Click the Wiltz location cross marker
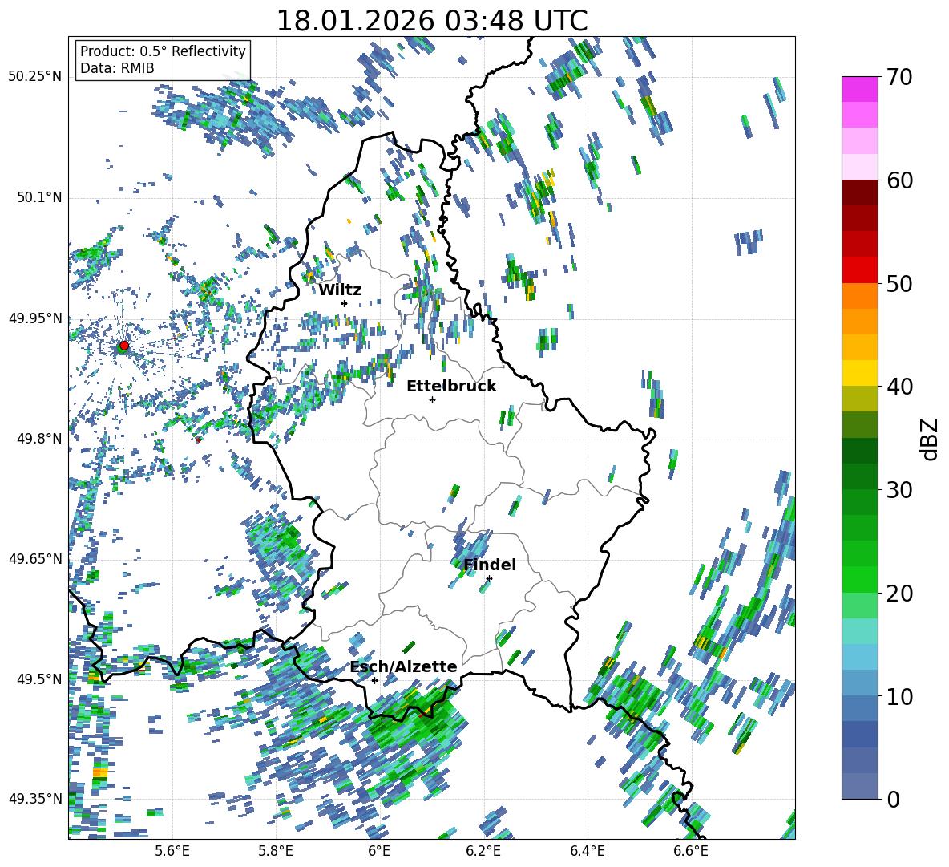 point(345,303)
